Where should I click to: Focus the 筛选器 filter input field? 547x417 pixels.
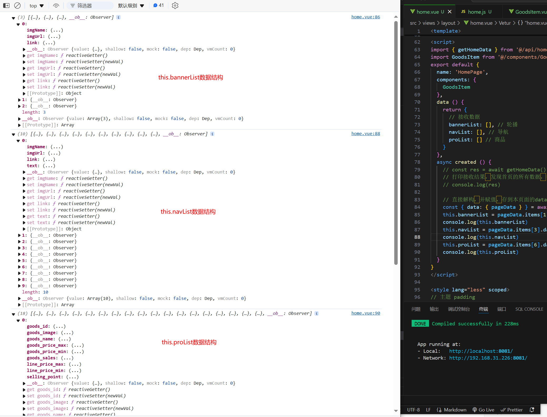(x=90, y=6)
